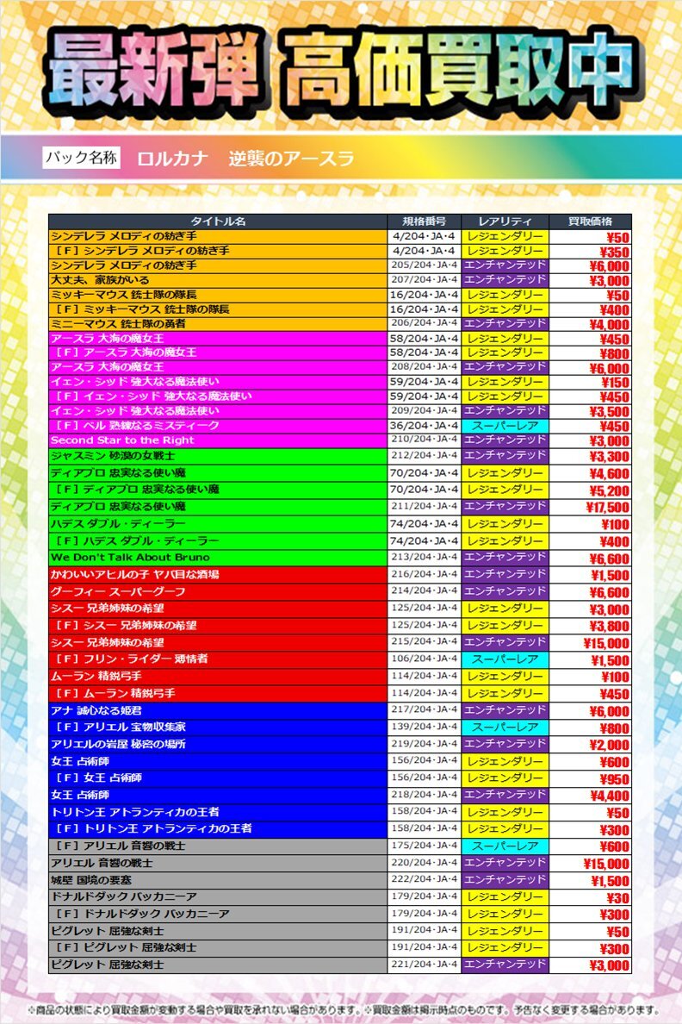Image resolution: width=682 pixels, height=1024 pixels.
Task: Click [F] ミッキーマウス 銃士隊の隊長 title
Action: pos(218,309)
